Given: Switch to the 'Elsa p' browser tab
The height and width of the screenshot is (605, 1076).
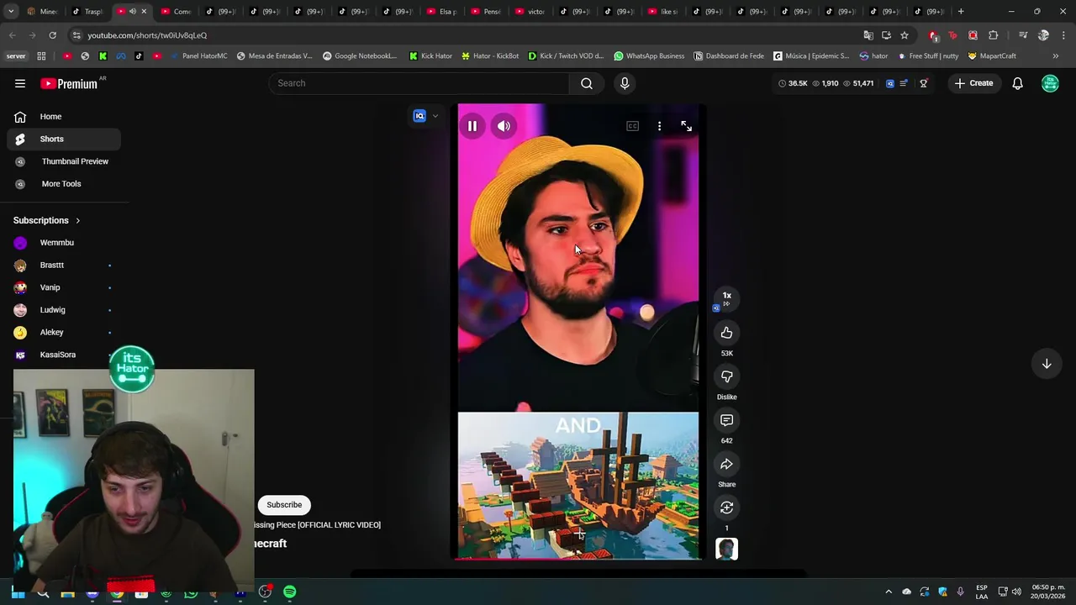Looking at the screenshot, I should pos(441,12).
